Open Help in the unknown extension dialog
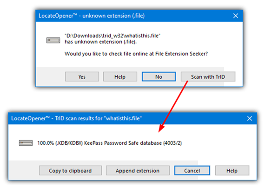 pos(120,77)
